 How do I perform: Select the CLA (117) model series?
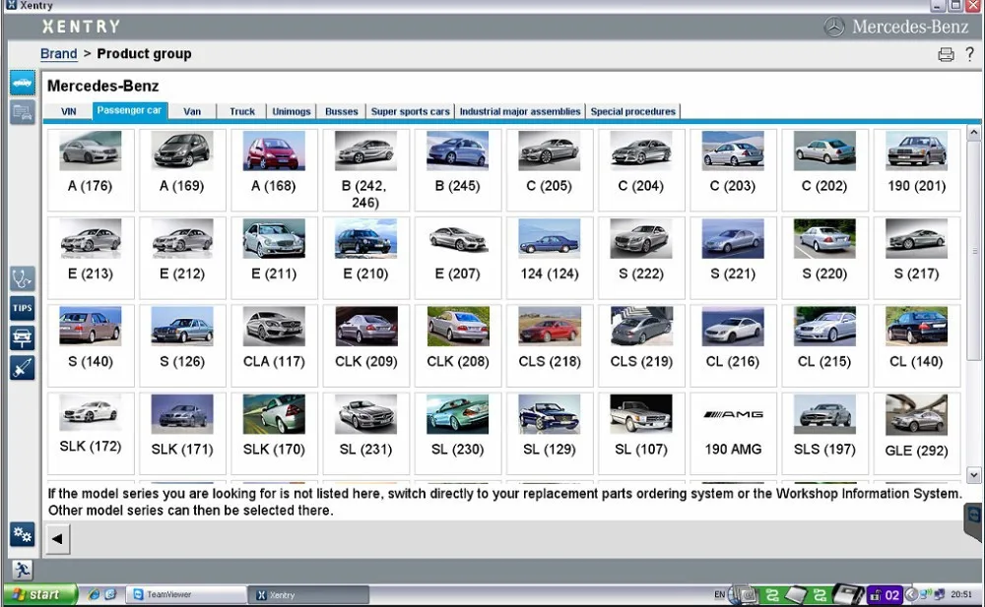tap(274, 345)
